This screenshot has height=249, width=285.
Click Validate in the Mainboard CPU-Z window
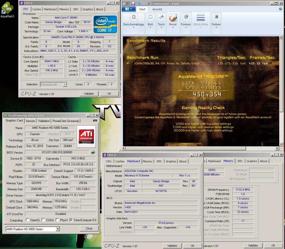coord(172,245)
